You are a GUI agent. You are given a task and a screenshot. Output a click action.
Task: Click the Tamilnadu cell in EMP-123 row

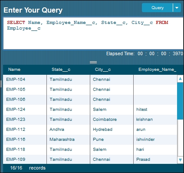point(68,120)
